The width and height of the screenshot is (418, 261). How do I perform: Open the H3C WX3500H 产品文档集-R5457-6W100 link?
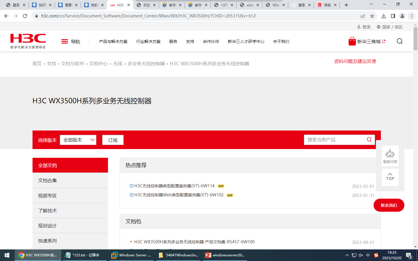(x=194, y=242)
